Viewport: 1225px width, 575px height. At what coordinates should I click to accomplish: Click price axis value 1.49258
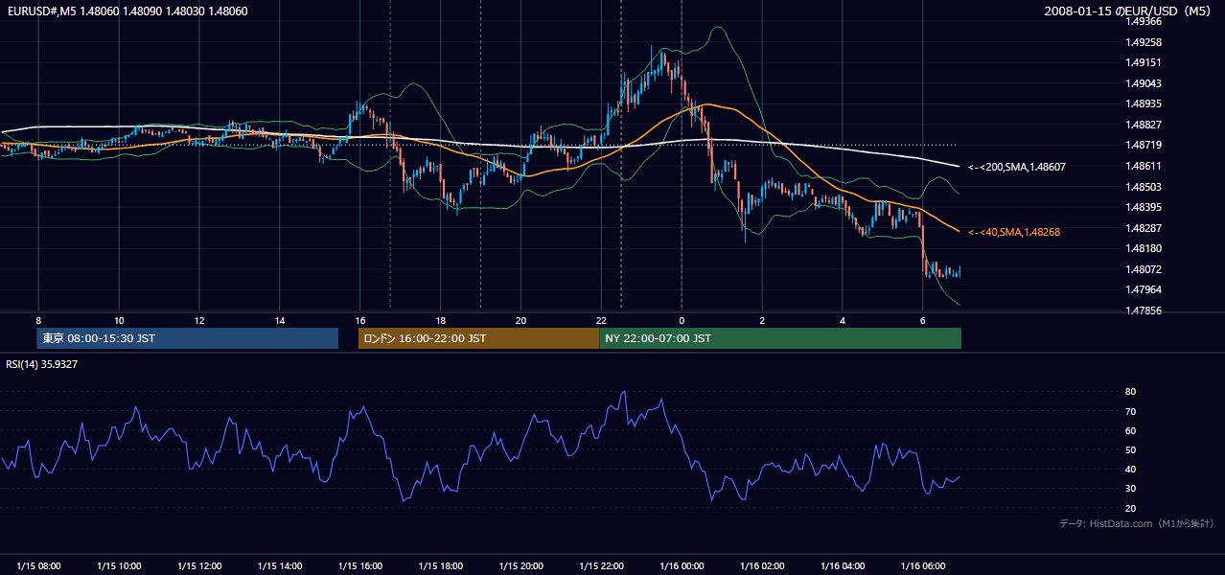pos(1144,42)
